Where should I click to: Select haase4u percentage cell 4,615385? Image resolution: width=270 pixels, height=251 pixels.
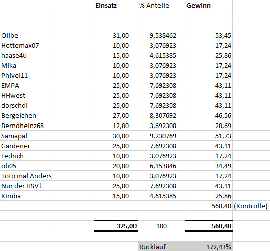[161, 55]
